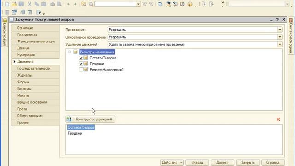Switch to the Команды tab

click(35, 89)
